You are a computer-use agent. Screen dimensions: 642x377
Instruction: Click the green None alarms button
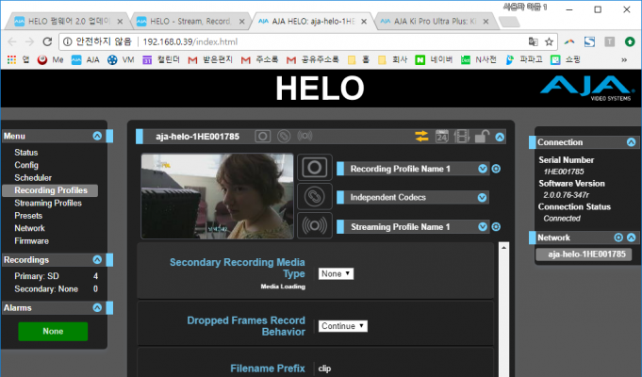click(x=53, y=331)
